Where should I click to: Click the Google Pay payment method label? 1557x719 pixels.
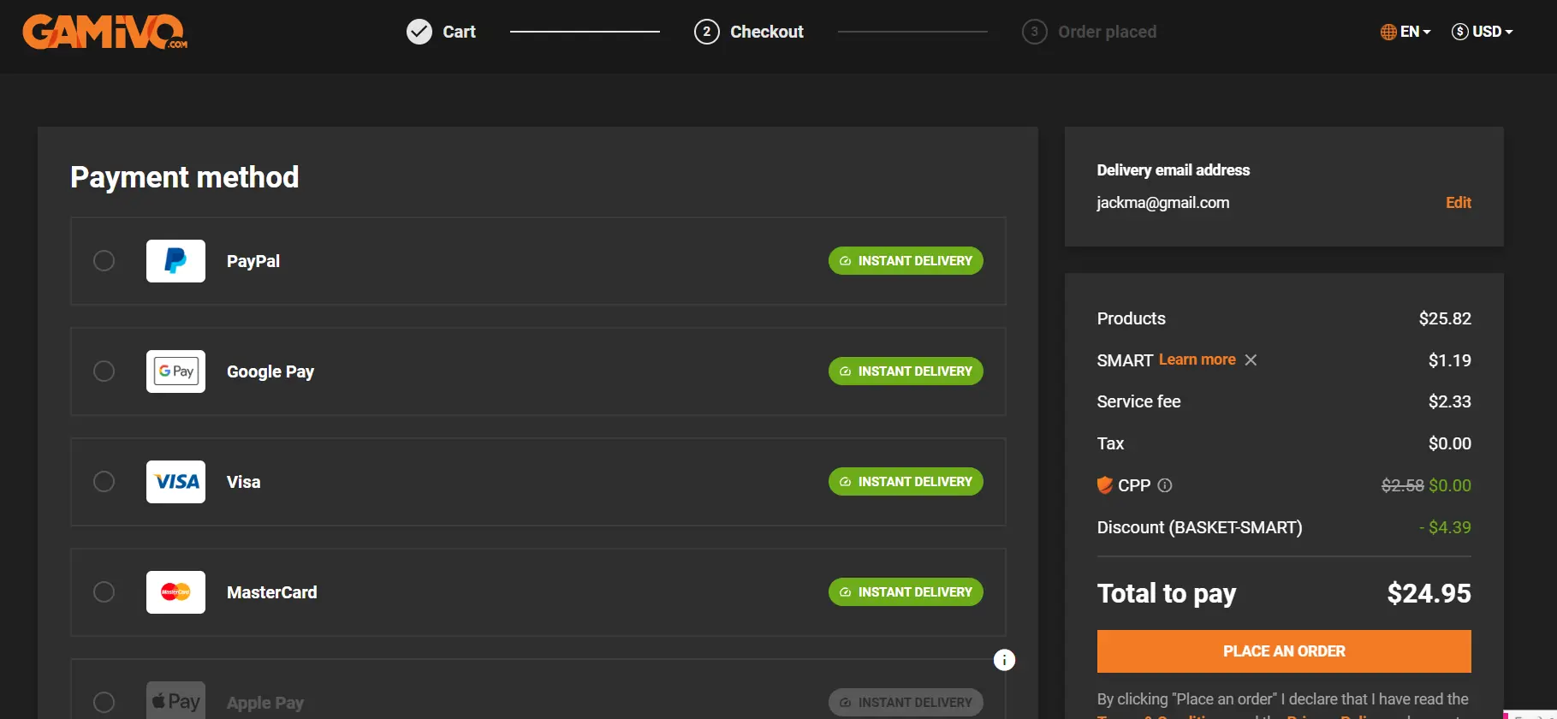tap(270, 371)
